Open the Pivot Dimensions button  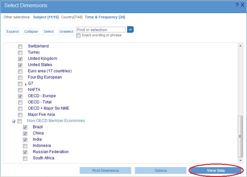coord(105,170)
